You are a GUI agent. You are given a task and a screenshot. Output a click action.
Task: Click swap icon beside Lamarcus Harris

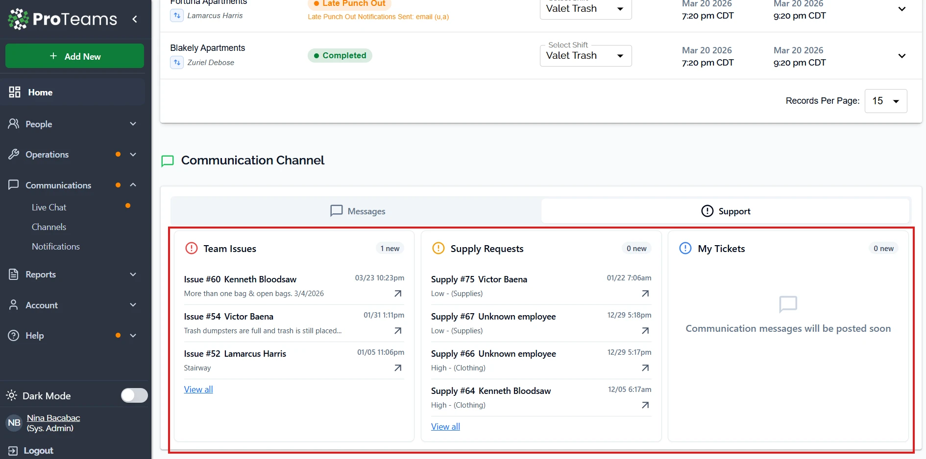(177, 16)
